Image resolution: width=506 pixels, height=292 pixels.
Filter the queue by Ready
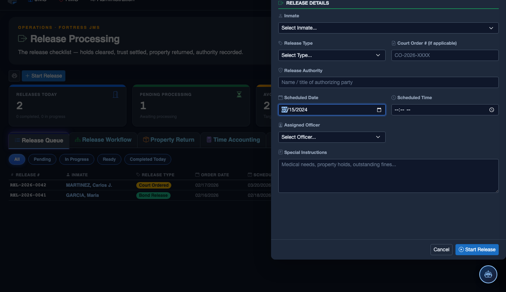coord(109,159)
